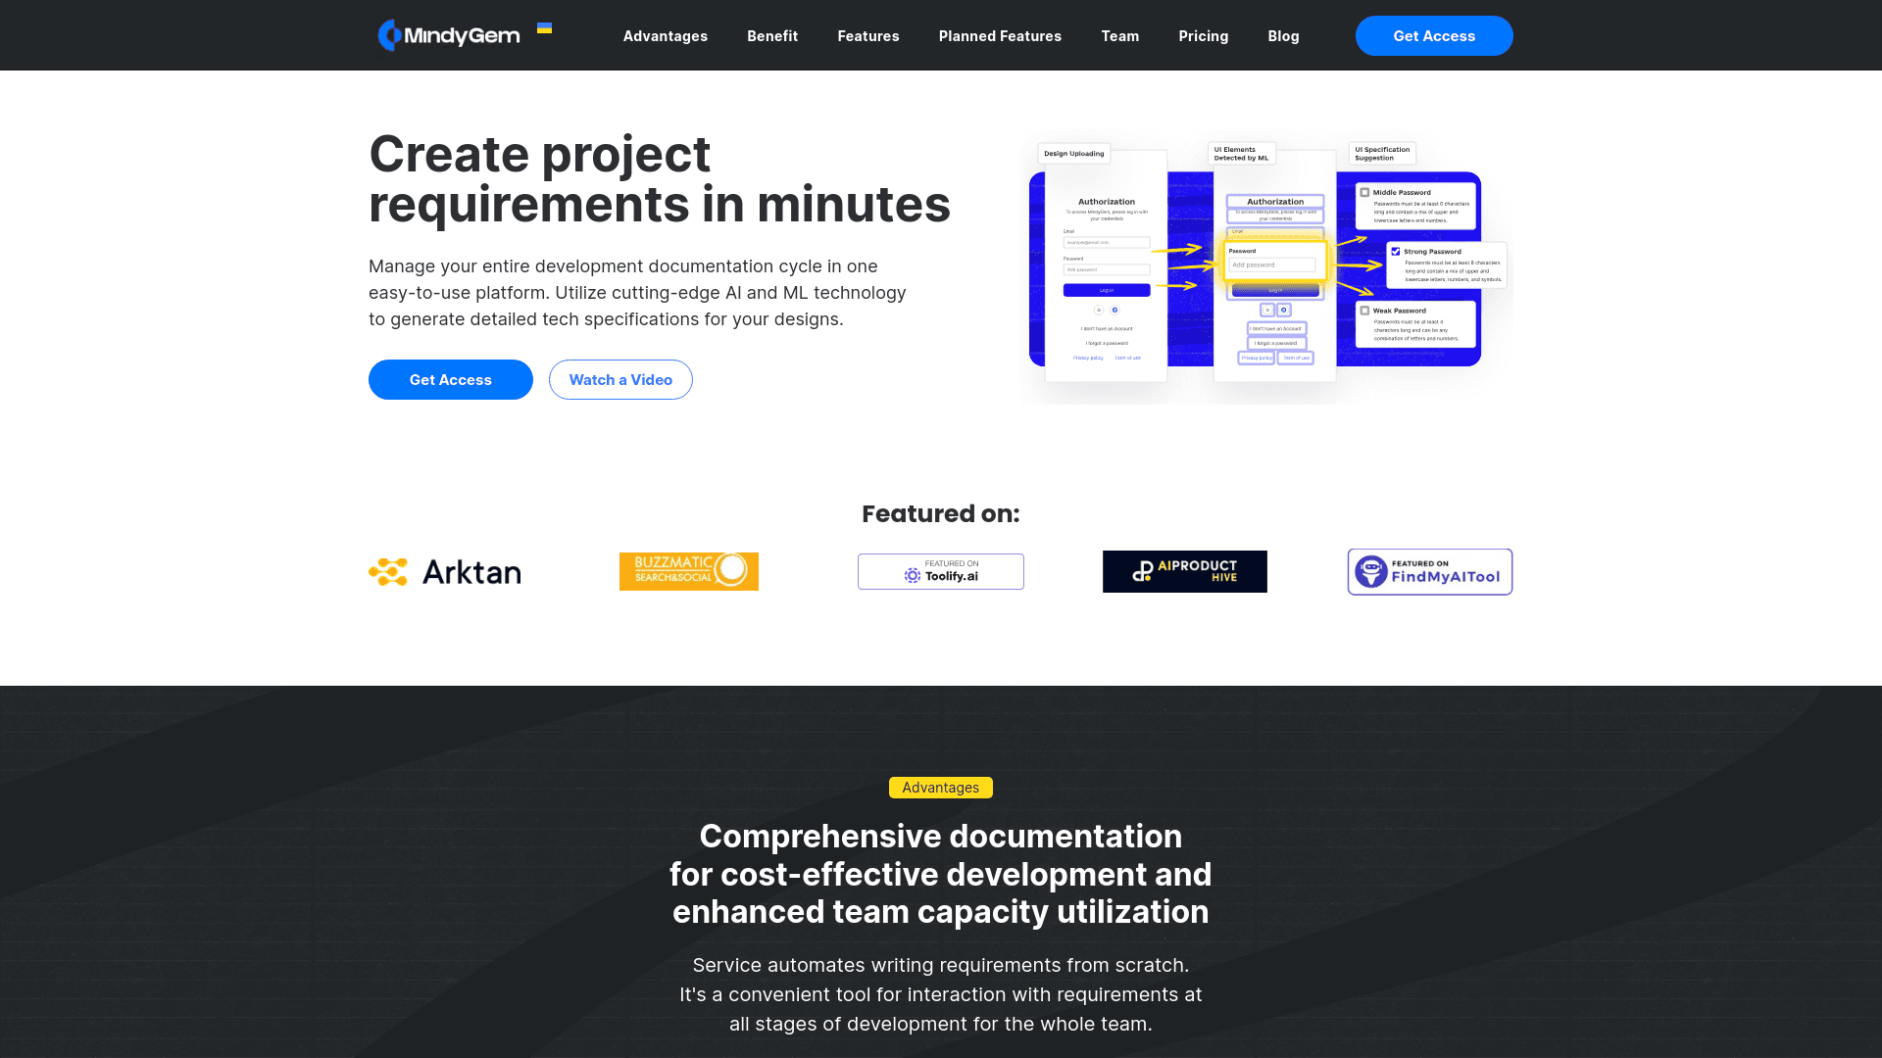Open the AI Product Hive badge
This screenshot has height=1058, width=1882.
[x=1185, y=572]
